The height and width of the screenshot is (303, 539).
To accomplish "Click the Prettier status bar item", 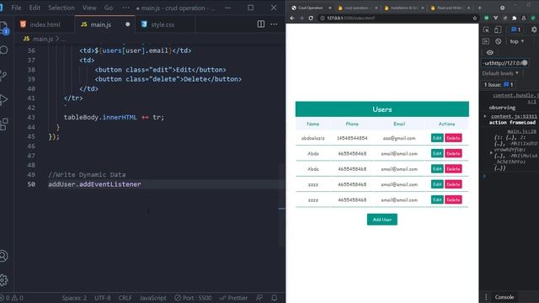I will click(x=234, y=298).
